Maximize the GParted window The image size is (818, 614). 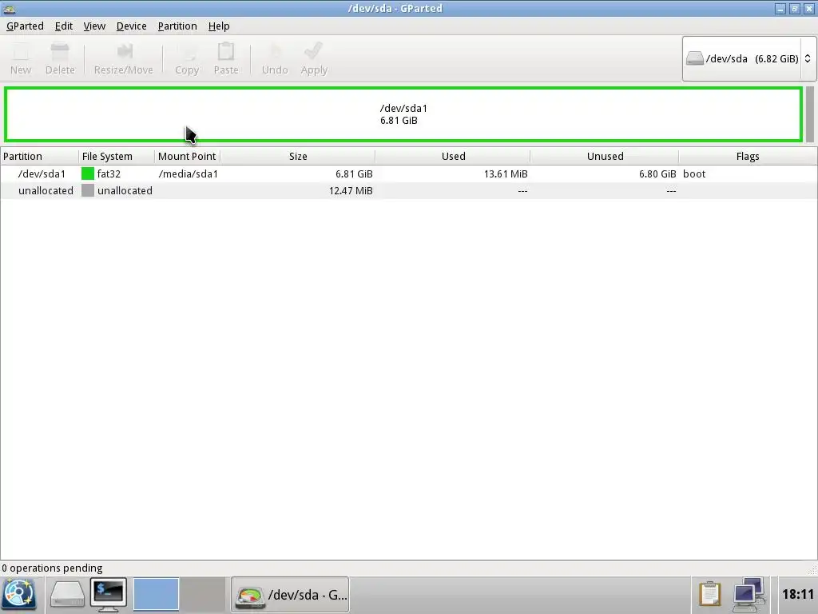click(794, 9)
